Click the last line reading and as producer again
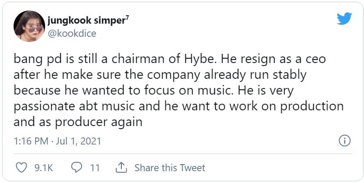This screenshot has width=364, height=183. (x=78, y=122)
